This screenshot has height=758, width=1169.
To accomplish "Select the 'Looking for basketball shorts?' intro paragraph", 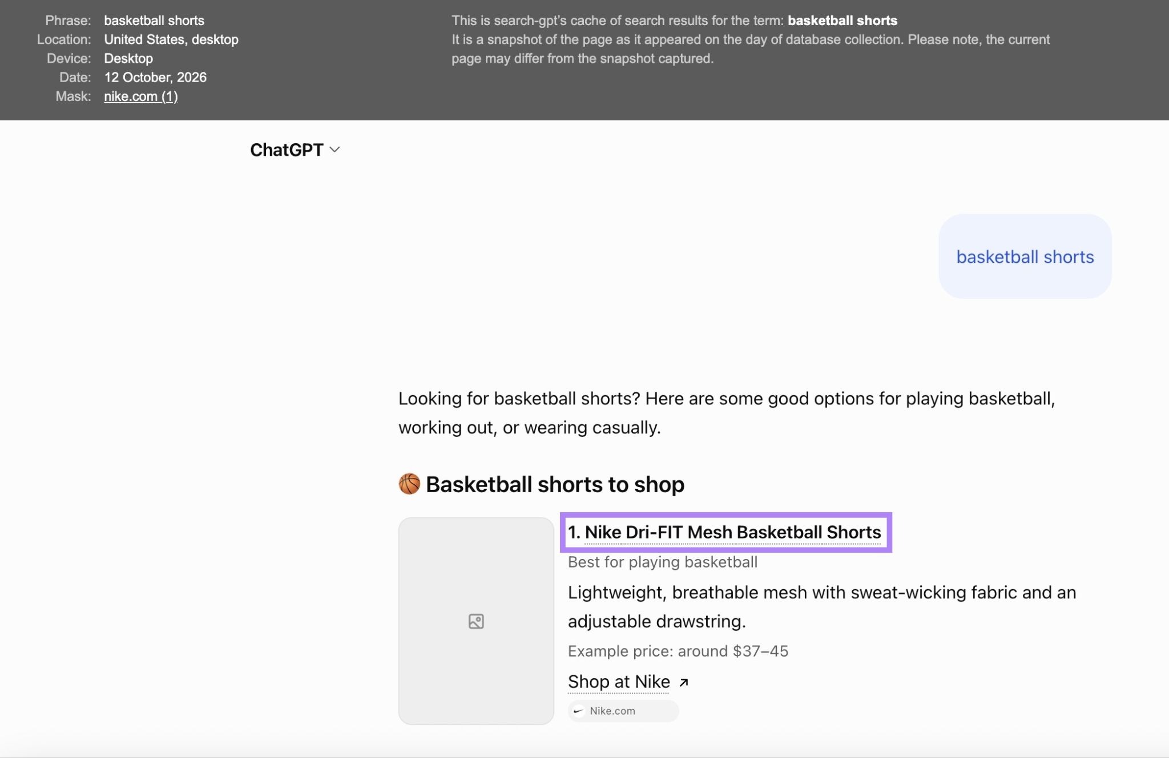I will (727, 413).
